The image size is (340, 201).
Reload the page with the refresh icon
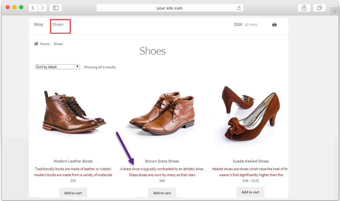[239, 8]
